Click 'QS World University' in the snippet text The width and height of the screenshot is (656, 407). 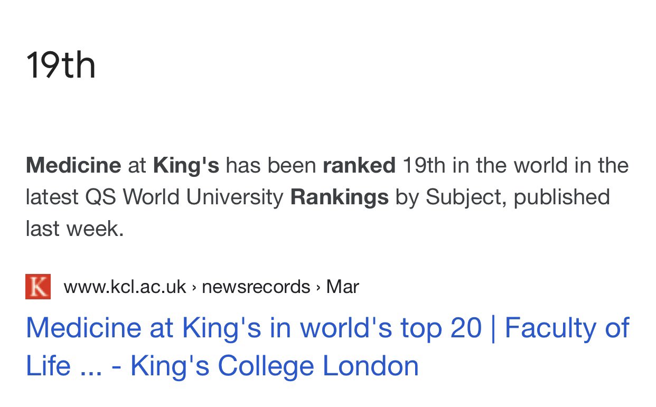pos(185,197)
